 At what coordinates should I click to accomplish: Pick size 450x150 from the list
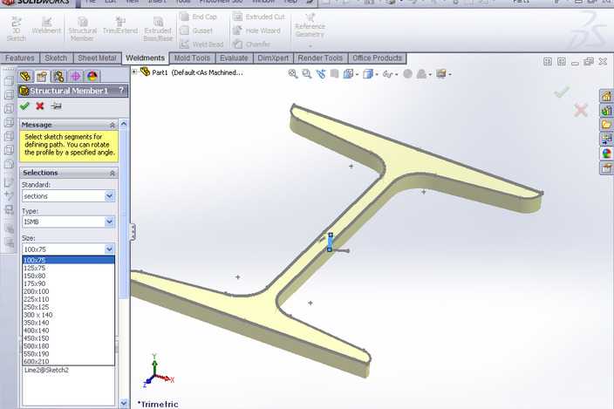pos(69,338)
